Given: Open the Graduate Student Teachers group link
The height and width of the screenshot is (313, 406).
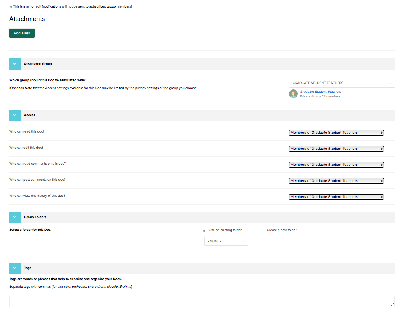Looking at the screenshot, I should click(x=320, y=92).
